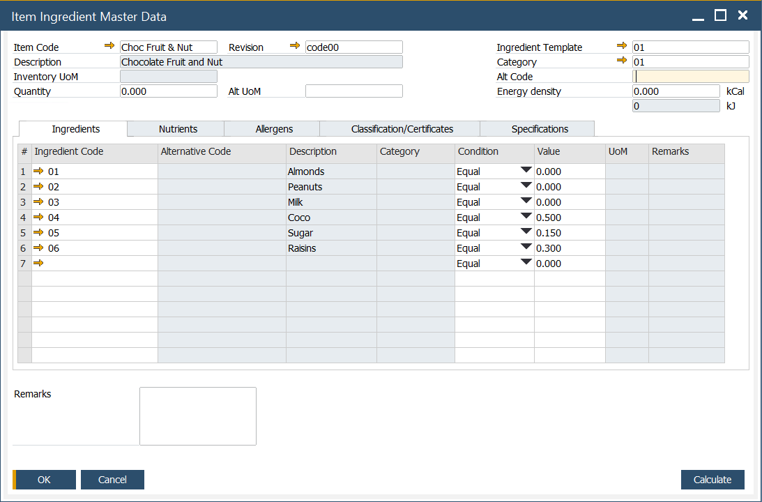Viewport: 762px width, 502px height.
Task: Click the Alt Code input field
Action: click(690, 77)
